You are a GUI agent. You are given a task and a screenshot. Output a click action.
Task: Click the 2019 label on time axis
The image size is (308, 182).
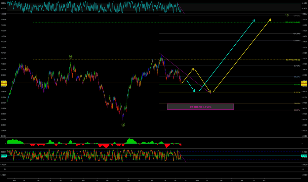197,180
